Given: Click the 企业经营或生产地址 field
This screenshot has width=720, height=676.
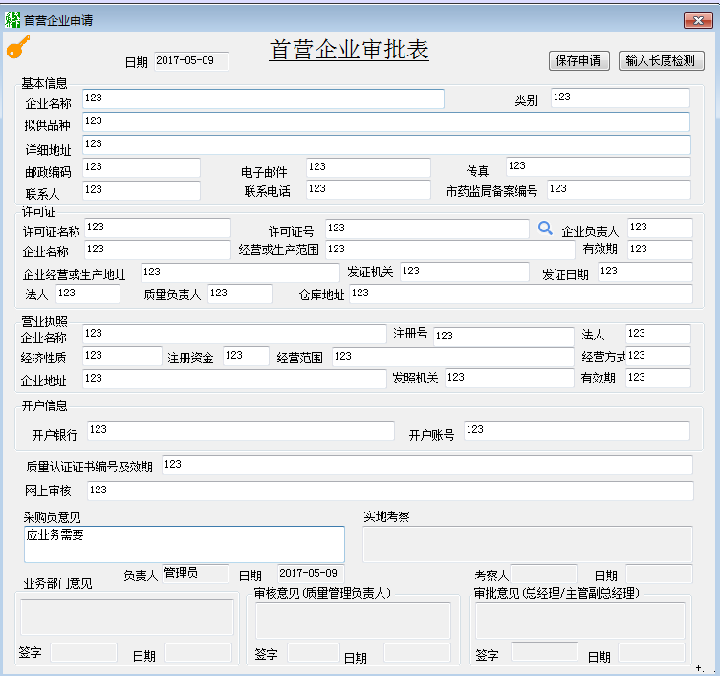Looking at the screenshot, I should [x=240, y=273].
